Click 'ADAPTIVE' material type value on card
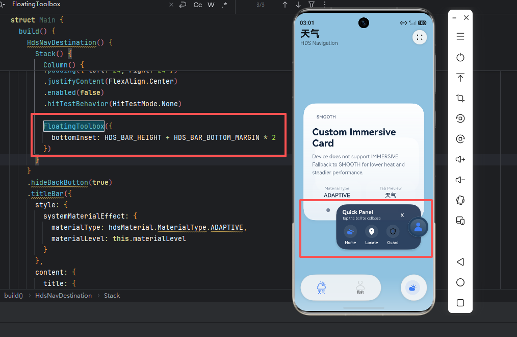517x337 pixels. coord(337,195)
